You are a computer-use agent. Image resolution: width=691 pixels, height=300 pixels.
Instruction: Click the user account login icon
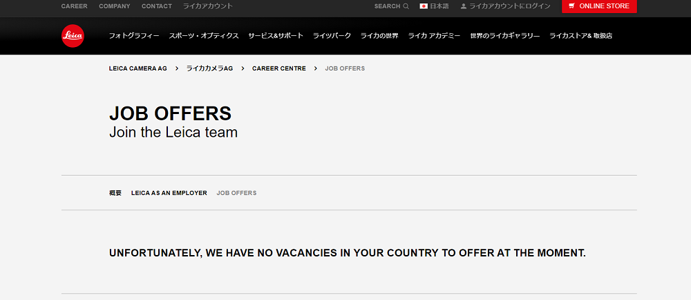(464, 6)
